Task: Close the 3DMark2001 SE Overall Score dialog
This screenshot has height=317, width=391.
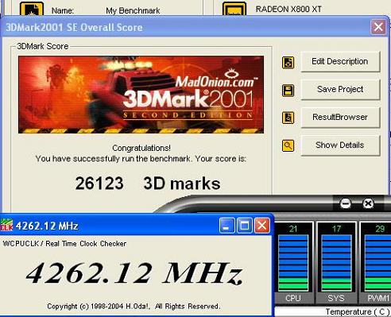Action: coord(378,27)
